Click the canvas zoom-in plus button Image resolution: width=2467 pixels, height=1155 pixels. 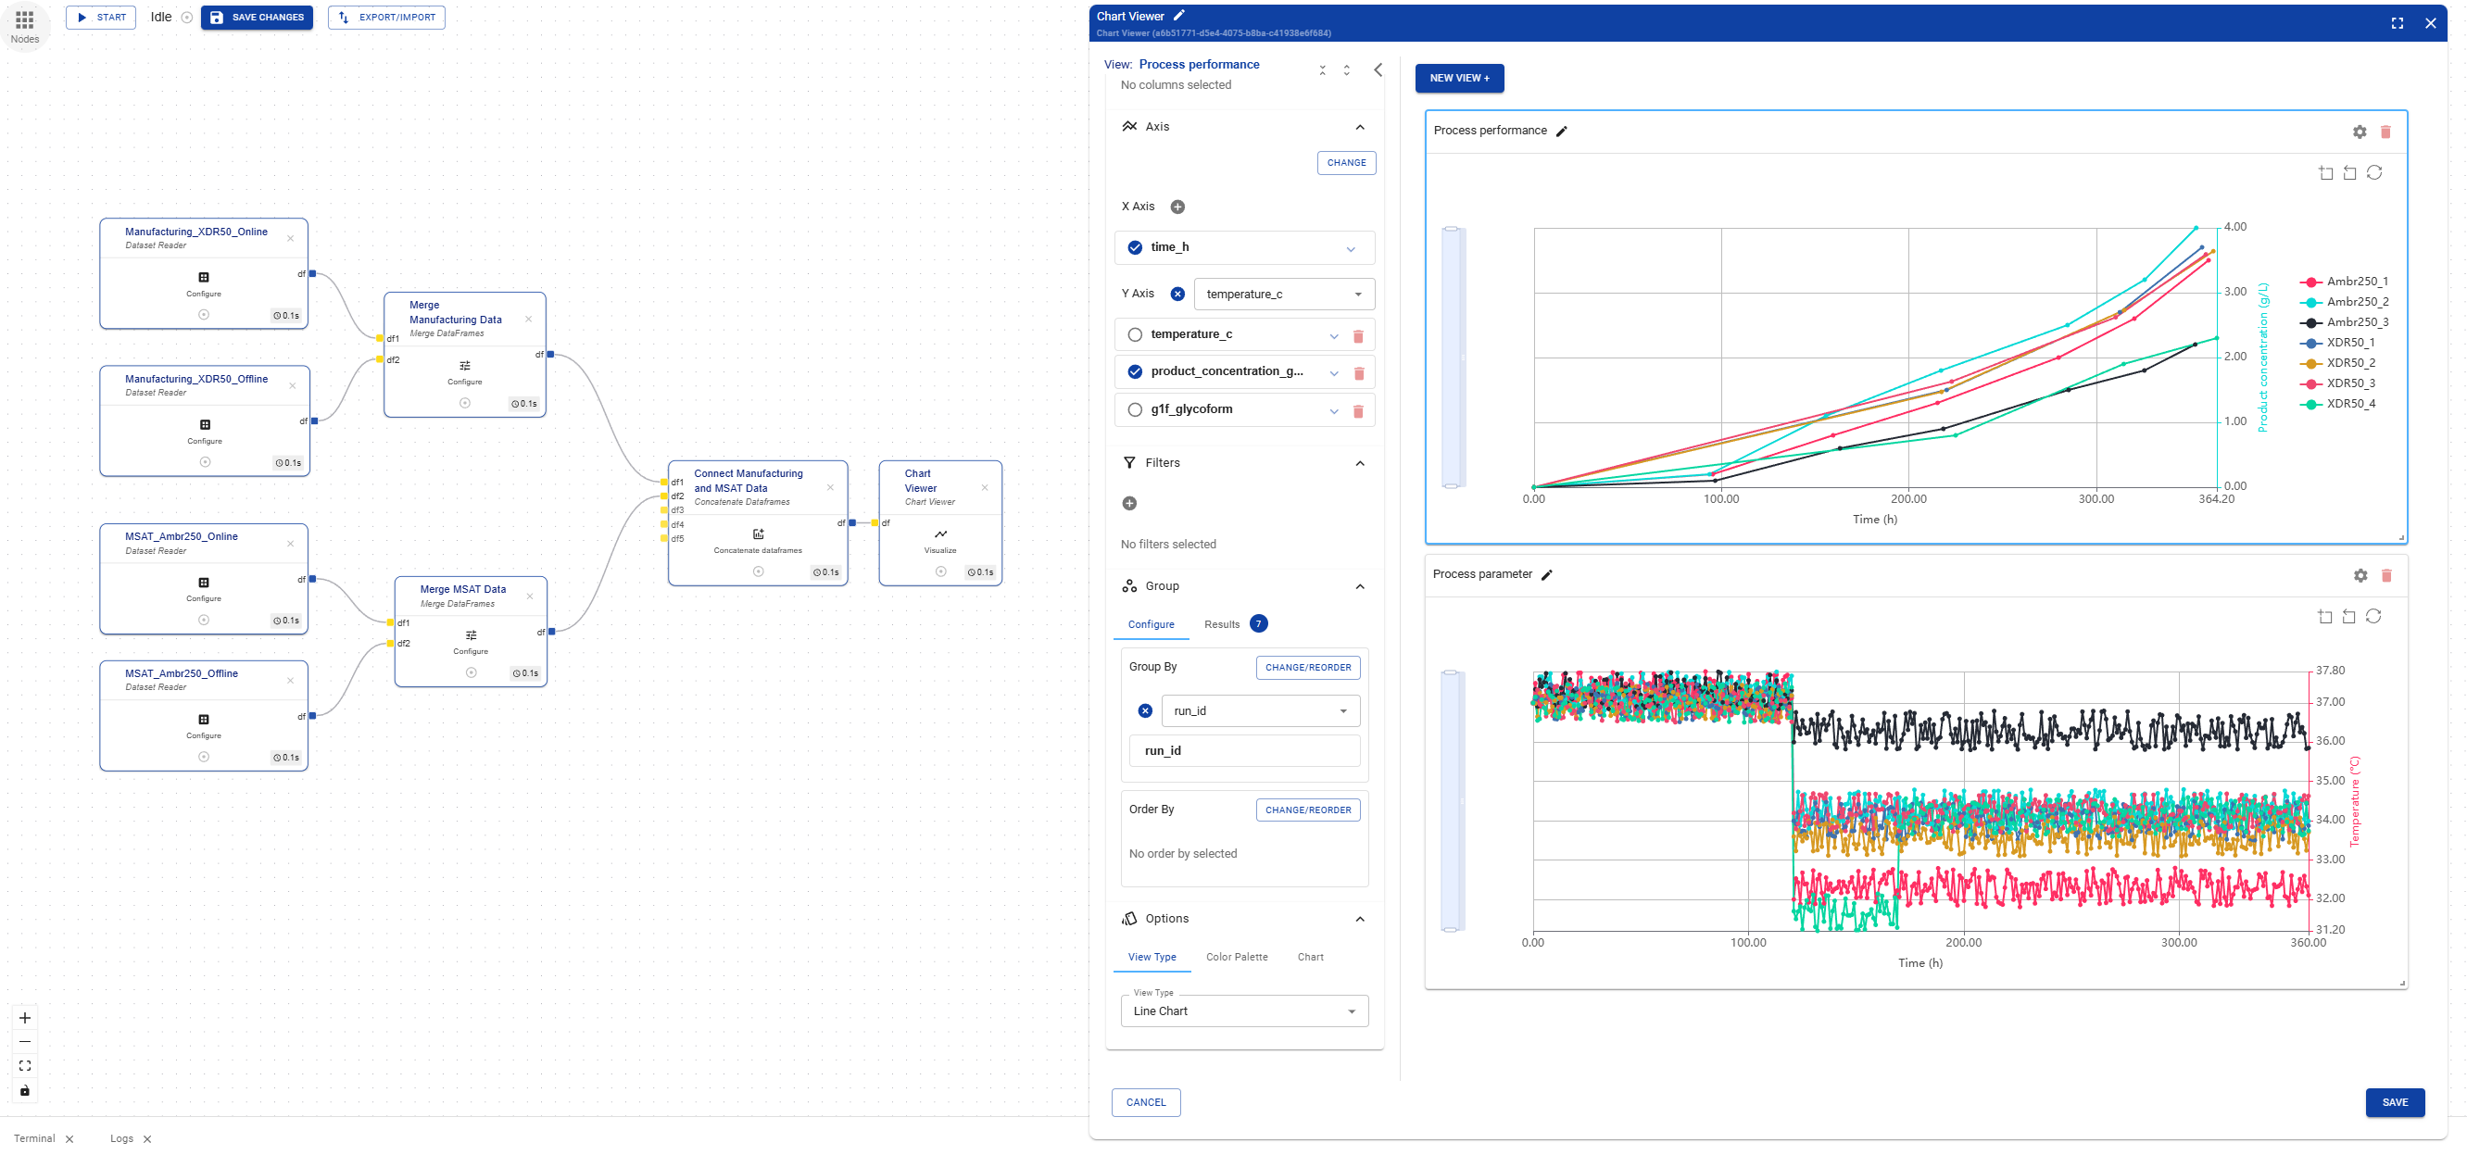point(25,1018)
